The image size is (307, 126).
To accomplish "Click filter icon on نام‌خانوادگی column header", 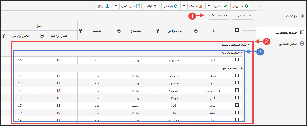I will tap(158, 31).
